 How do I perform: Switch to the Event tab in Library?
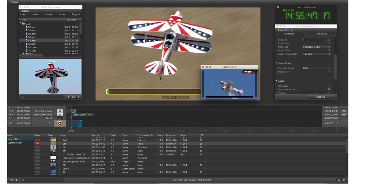point(62,14)
